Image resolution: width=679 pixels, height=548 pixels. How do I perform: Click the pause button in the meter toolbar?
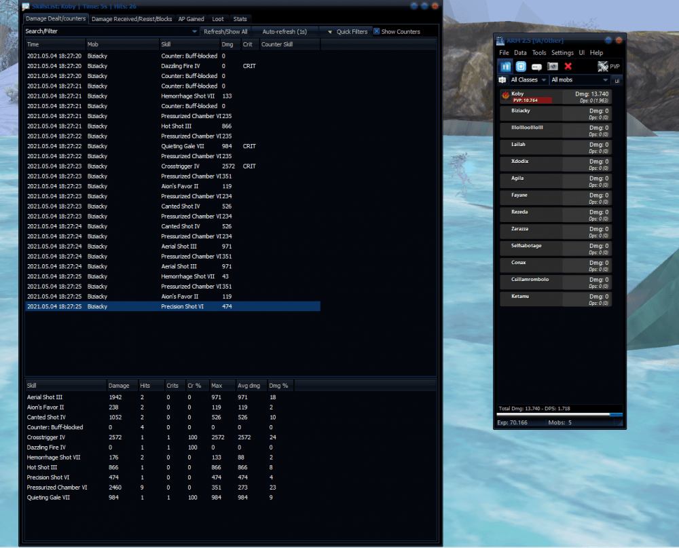tap(505, 67)
